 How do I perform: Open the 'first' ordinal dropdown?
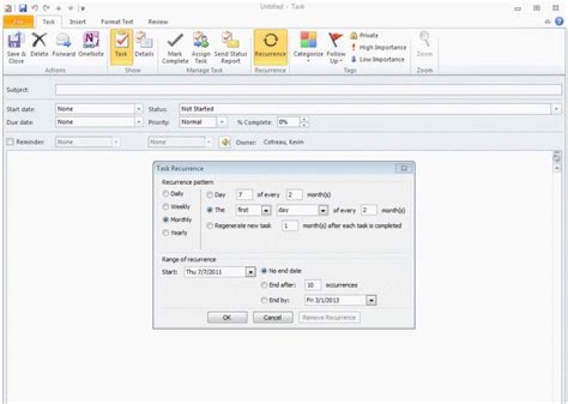pyautogui.click(x=266, y=211)
